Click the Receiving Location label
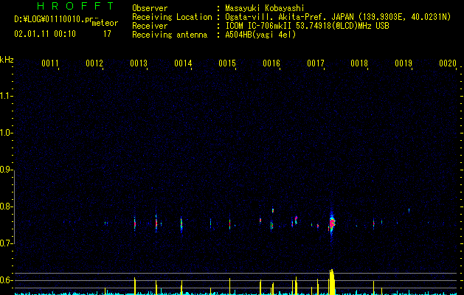464x295 pixels. tap(172, 17)
